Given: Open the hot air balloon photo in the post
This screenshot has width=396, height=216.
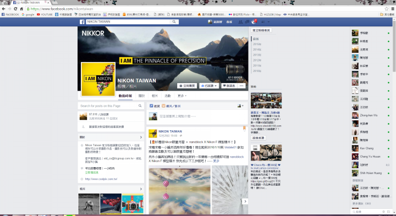Looking at the screenshot, I should (x=179, y=191).
